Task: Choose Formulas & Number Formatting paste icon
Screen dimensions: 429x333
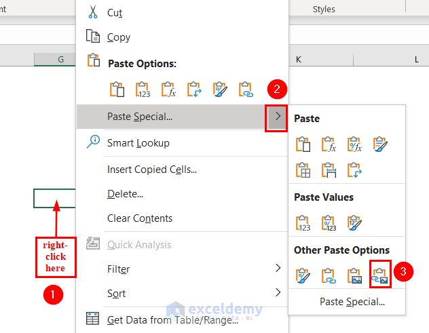Action: pos(354,144)
